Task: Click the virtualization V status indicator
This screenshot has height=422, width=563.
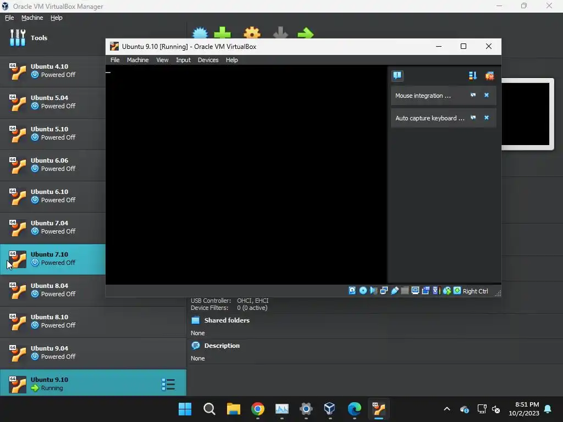Action: point(436,291)
